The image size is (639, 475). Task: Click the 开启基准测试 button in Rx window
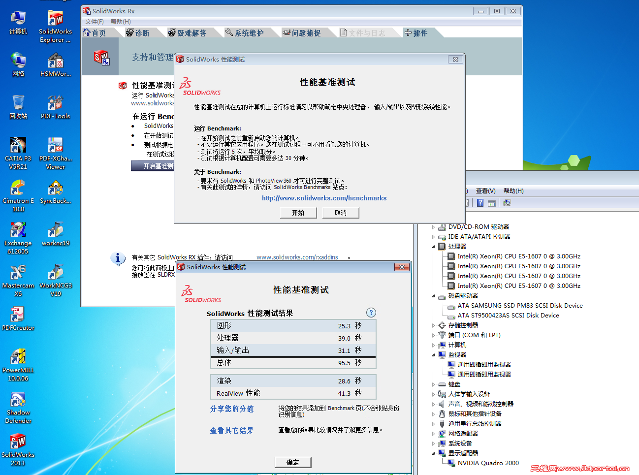[x=153, y=166]
